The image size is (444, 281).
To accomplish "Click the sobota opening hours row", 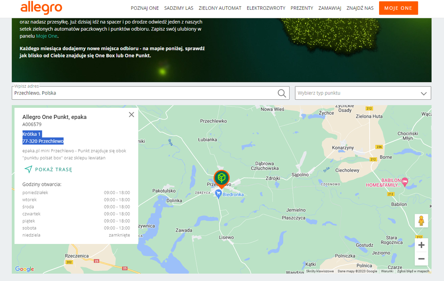I will [x=76, y=228].
